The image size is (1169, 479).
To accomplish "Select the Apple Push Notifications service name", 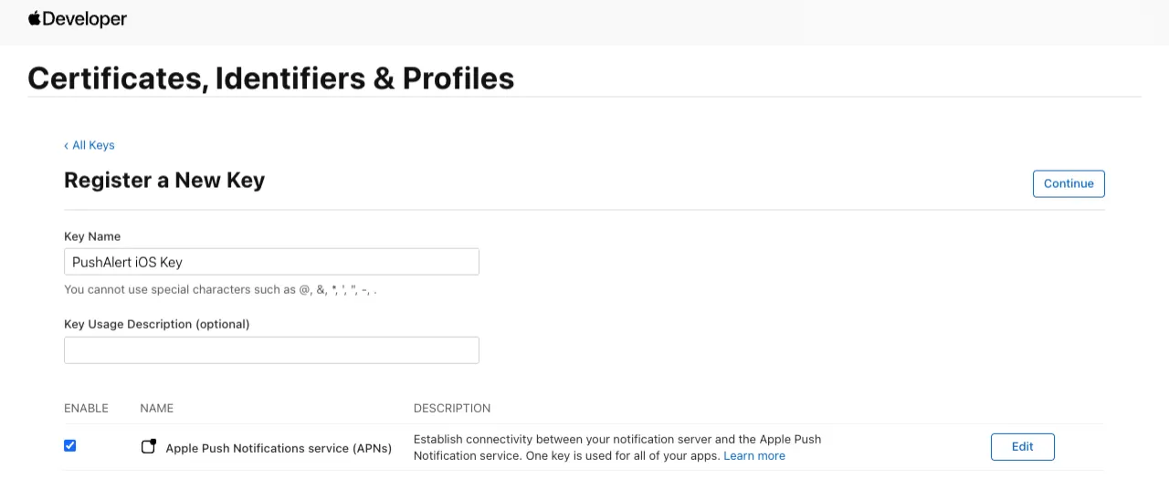I will coord(279,448).
